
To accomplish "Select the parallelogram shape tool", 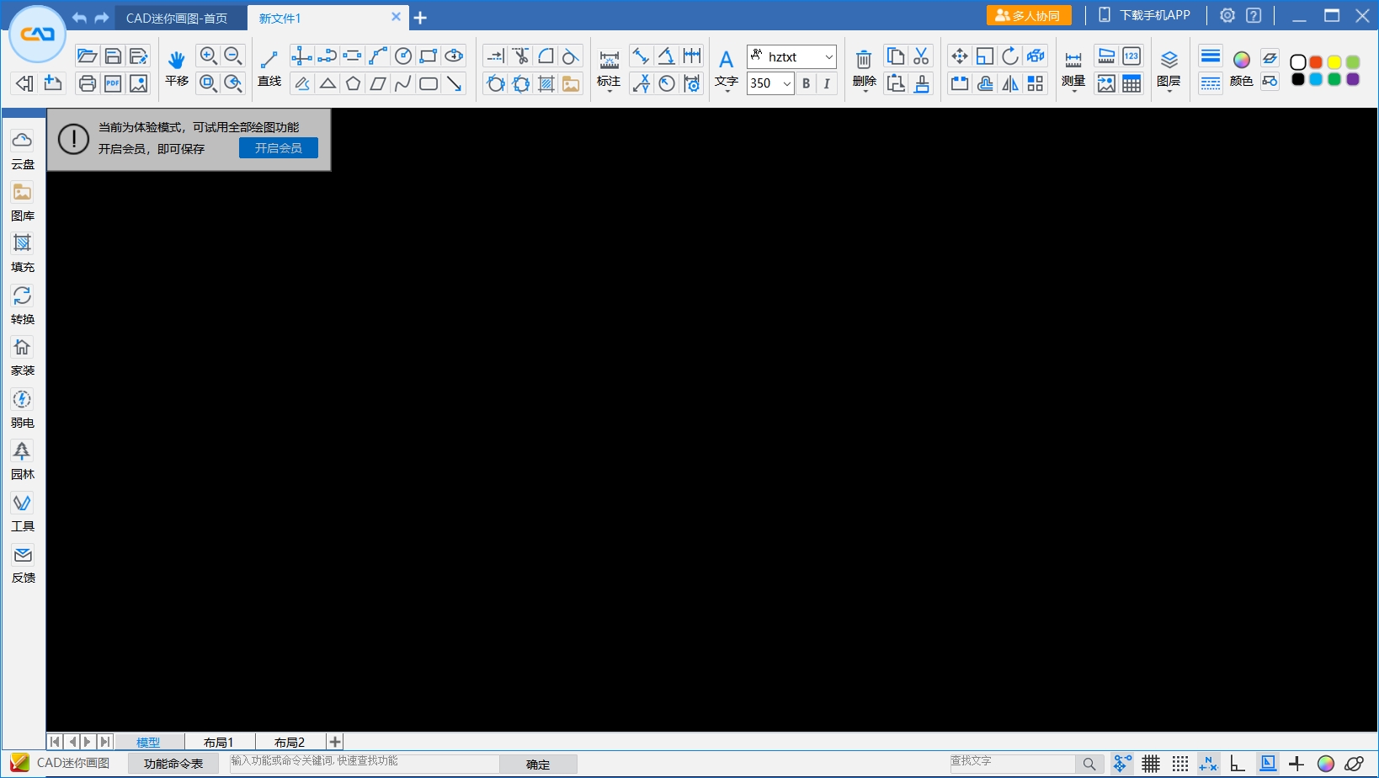I will point(378,83).
